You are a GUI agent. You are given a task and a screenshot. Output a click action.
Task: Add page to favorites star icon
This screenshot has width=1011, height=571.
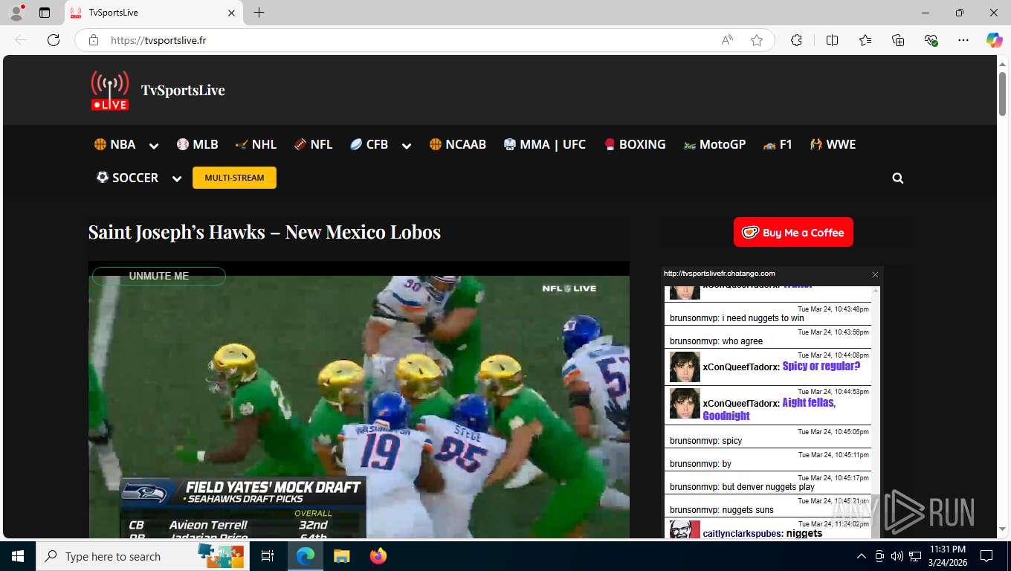tap(757, 40)
